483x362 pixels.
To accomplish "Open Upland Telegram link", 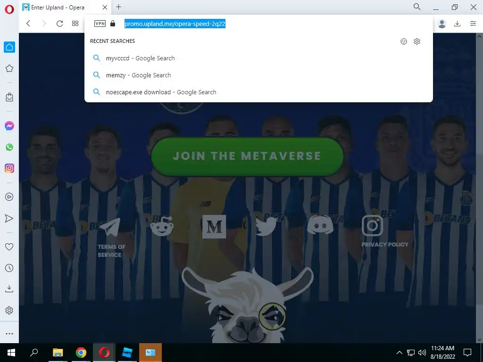I will click(x=110, y=227).
